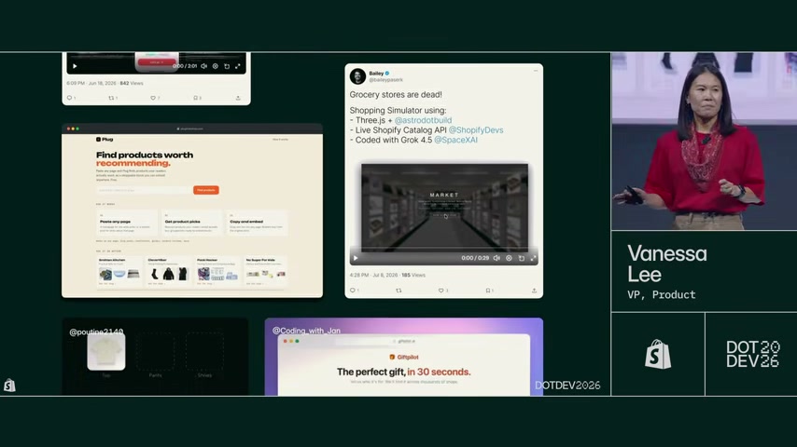Open the @baileypaserk handle

(x=385, y=80)
